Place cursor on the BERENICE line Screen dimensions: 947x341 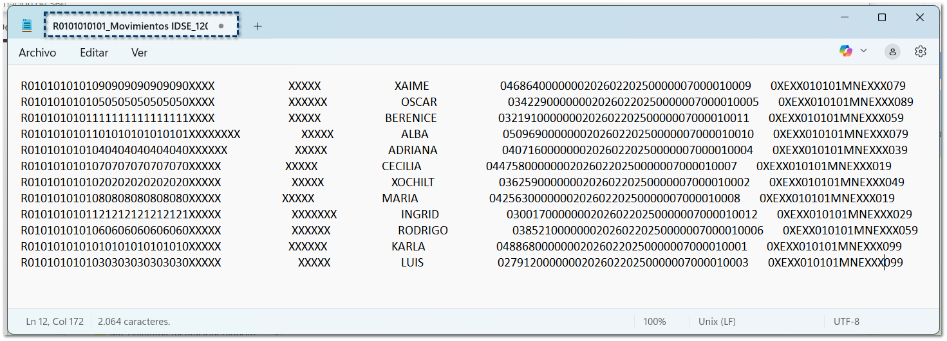tap(411, 118)
